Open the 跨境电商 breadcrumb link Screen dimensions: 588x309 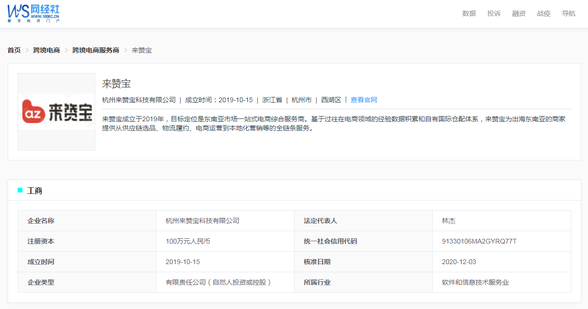tap(46, 50)
